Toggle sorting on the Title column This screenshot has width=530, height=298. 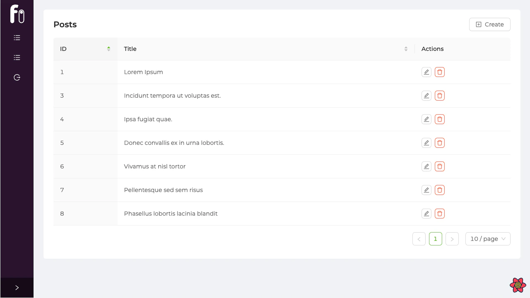pyautogui.click(x=406, y=48)
